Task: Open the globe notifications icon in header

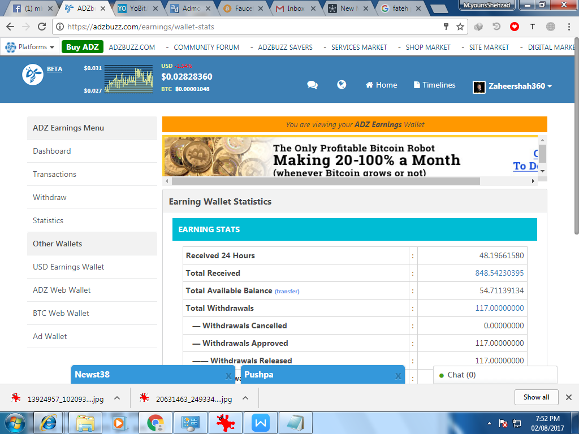Action: coord(342,85)
